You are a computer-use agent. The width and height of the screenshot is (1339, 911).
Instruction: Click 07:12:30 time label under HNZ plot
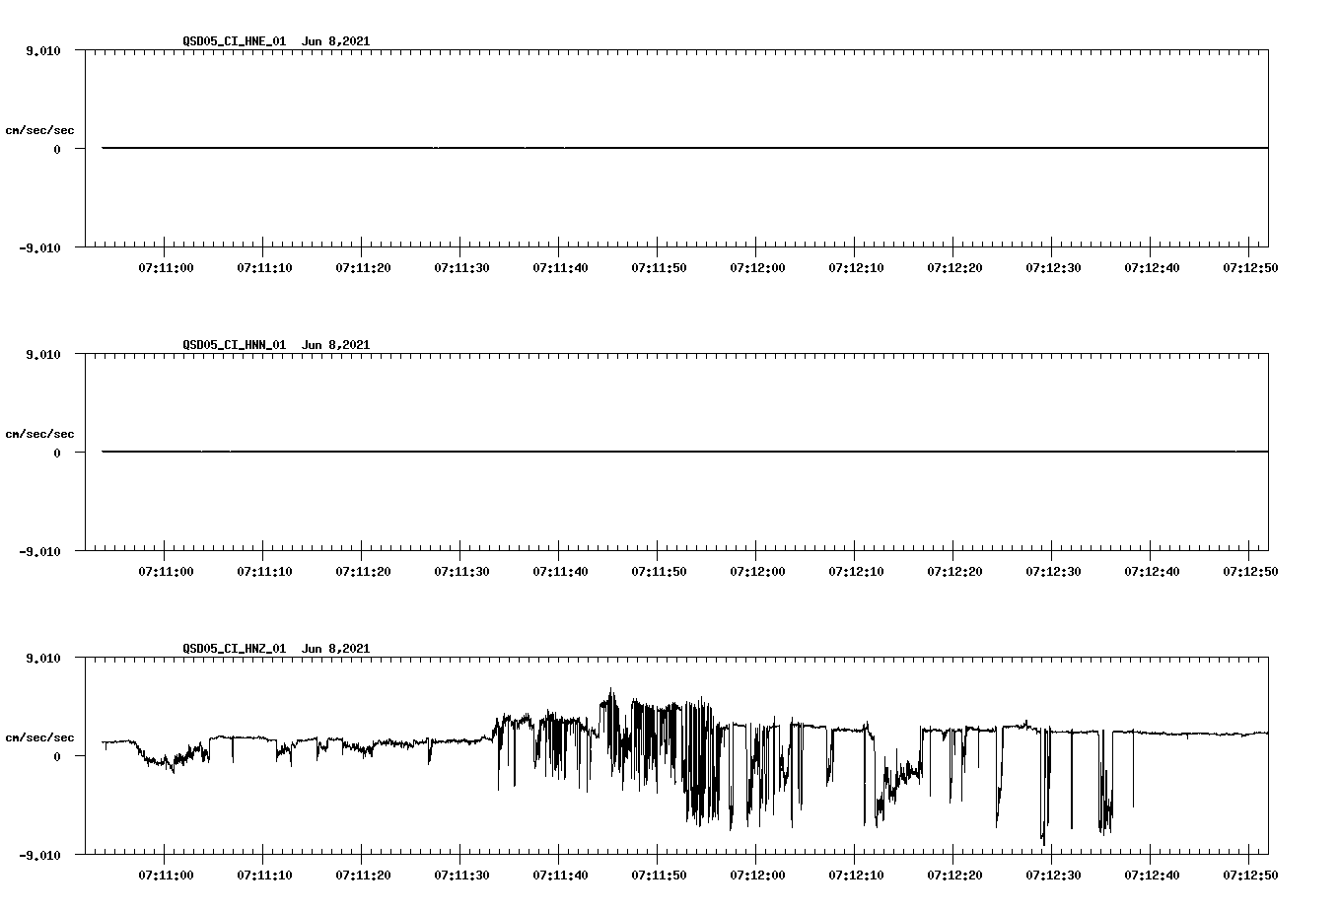(1053, 875)
